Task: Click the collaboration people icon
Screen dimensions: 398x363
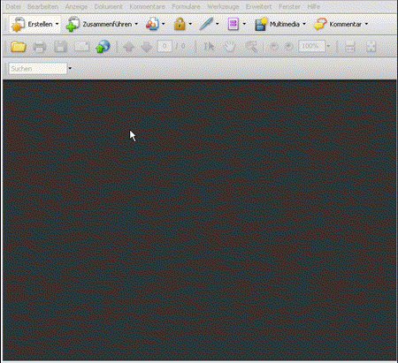Action: [152, 24]
